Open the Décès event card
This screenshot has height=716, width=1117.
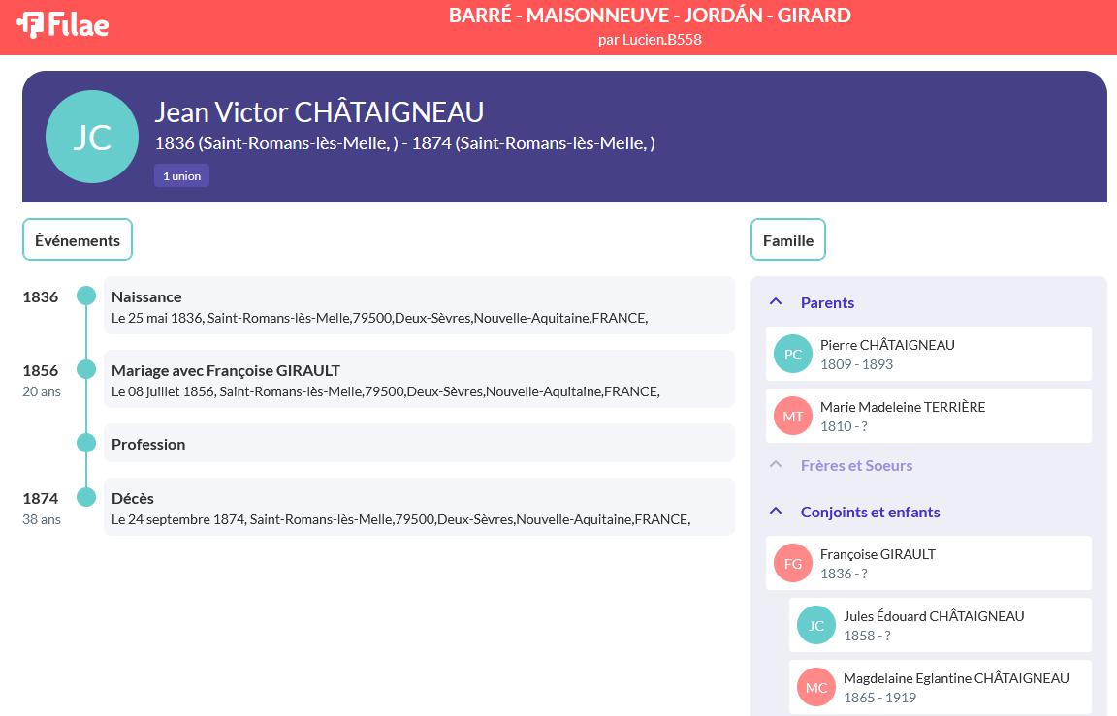point(419,507)
